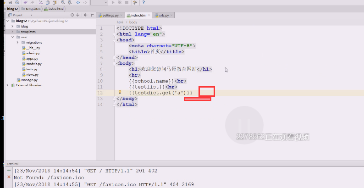This screenshot has height=188, width=364.
Task: Click the Copy icon in the toolbar
Action: tap(48, 3)
